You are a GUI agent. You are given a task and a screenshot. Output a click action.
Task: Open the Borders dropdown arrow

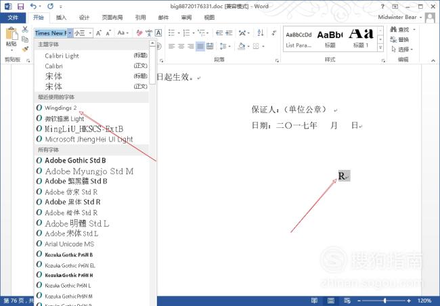click(263, 46)
